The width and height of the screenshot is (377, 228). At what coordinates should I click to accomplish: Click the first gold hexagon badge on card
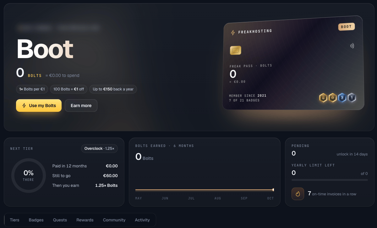(x=323, y=98)
